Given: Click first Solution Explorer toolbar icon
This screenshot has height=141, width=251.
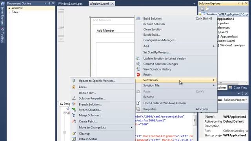Looking at the screenshot, I should click(x=202, y=9).
